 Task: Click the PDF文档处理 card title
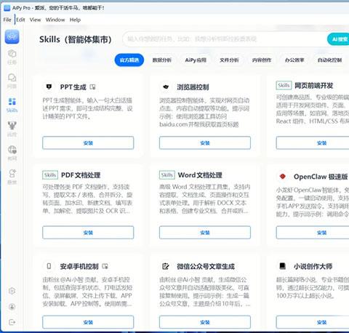[81, 175]
